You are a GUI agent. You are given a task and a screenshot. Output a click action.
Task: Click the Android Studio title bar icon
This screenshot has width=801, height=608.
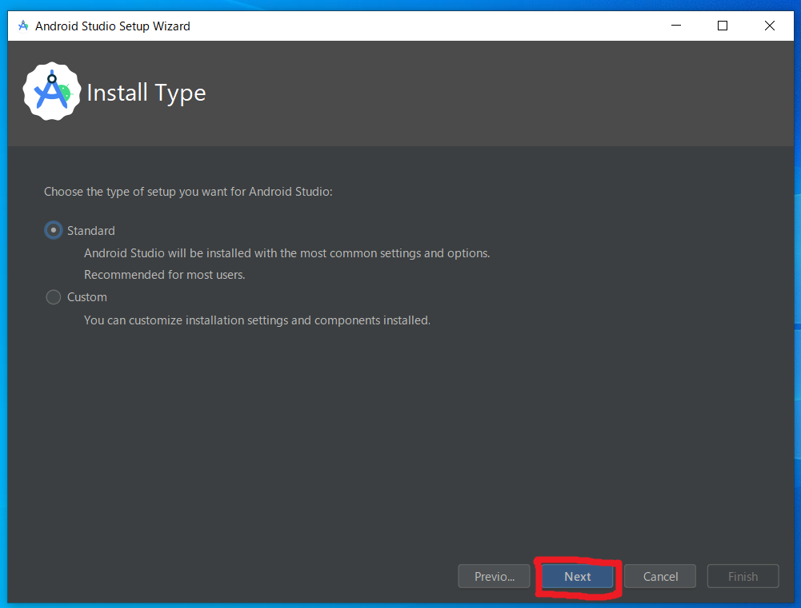point(23,26)
